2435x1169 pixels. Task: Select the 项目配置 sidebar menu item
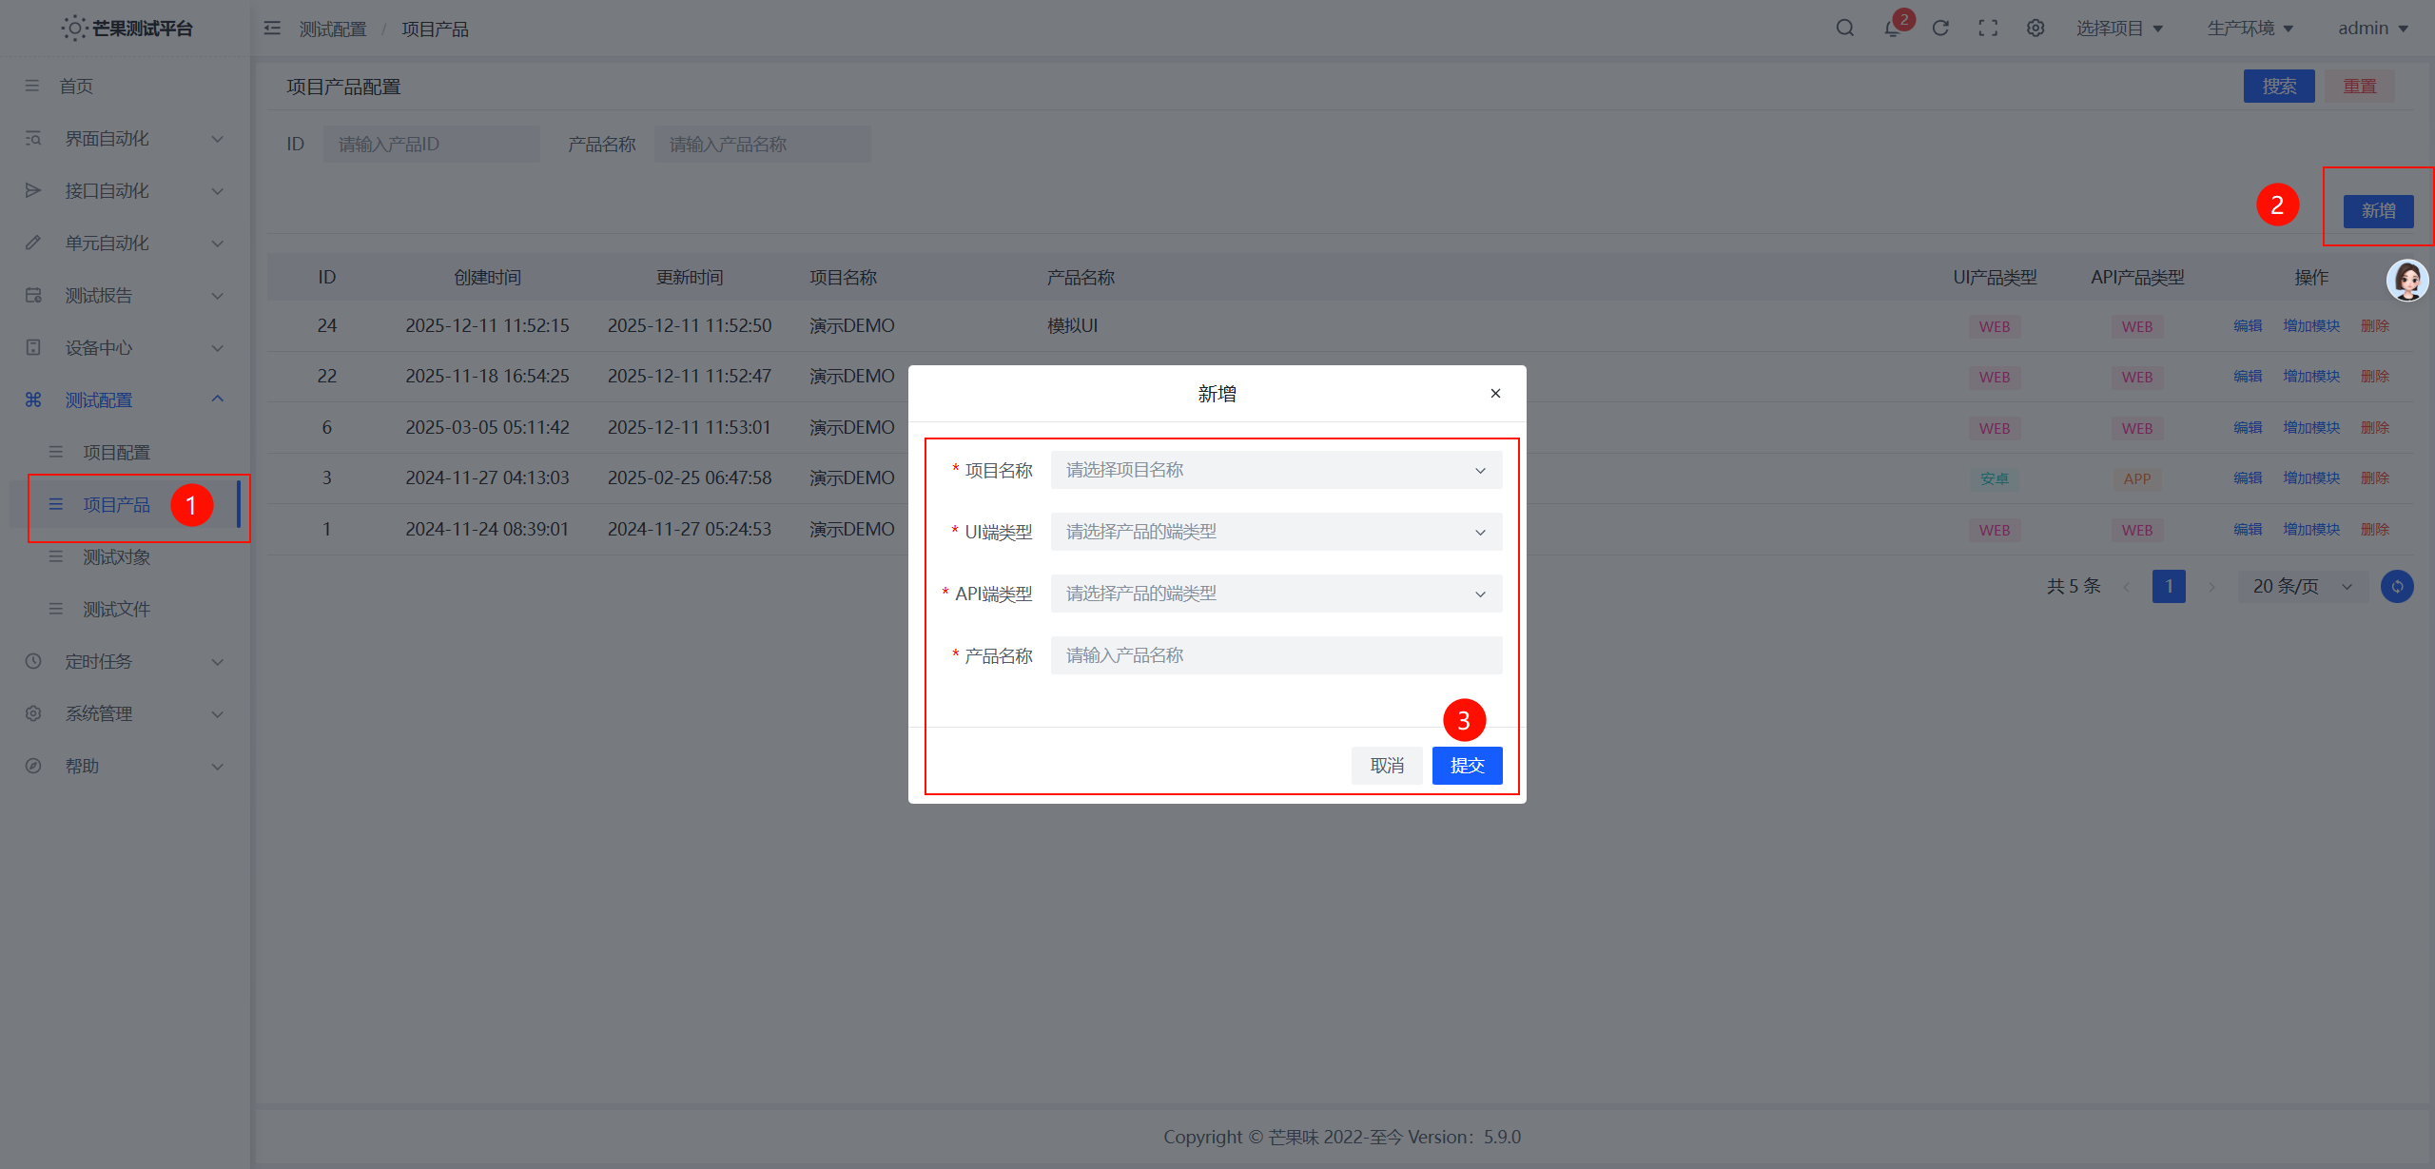(116, 453)
